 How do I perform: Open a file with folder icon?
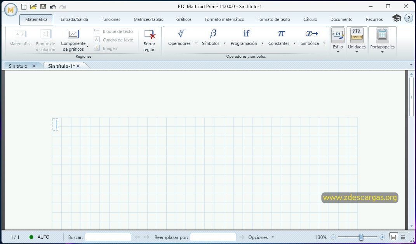33,7
